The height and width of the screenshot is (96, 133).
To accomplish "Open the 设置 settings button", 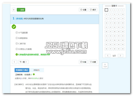I will (83, 10).
